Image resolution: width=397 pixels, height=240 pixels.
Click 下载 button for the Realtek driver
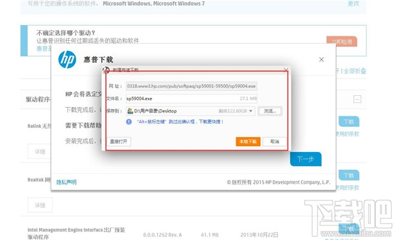[x=349, y=175]
